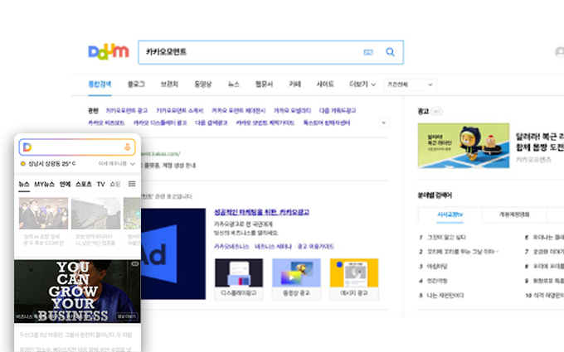
Task: Switch to the 블로그 tab
Action: point(136,84)
